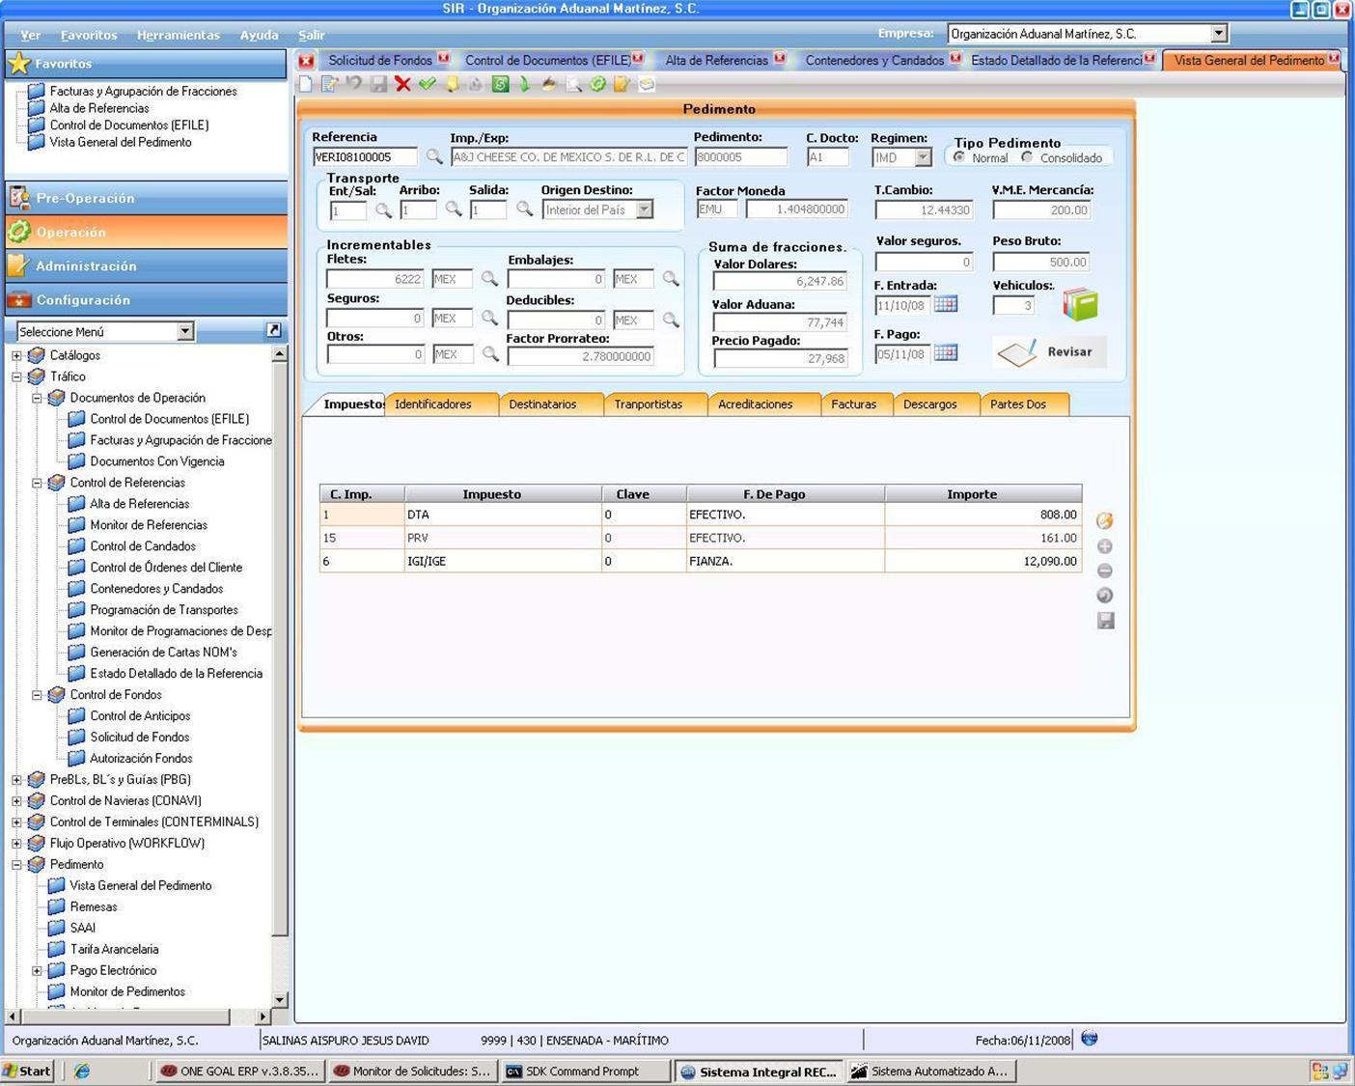Click the colored books icon beside Vehiculos
The width and height of the screenshot is (1355, 1086).
[1080, 305]
